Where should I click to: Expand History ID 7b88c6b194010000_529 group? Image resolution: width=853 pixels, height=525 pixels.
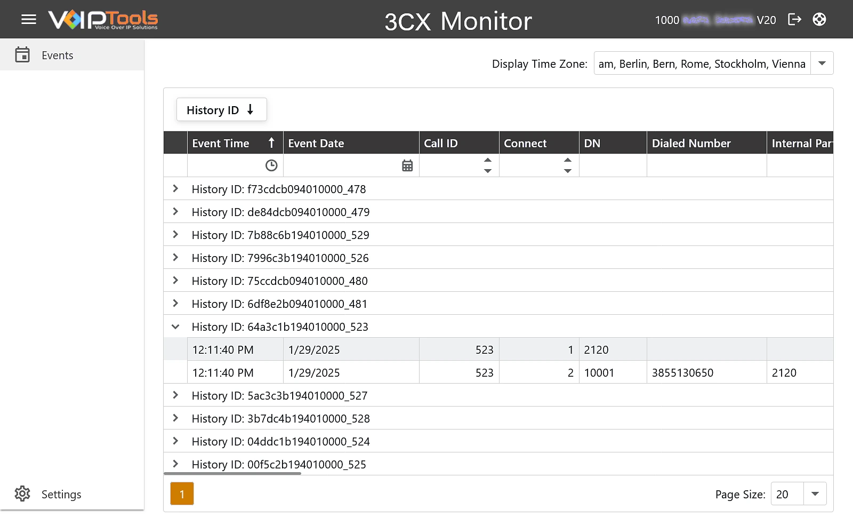[175, 234]
